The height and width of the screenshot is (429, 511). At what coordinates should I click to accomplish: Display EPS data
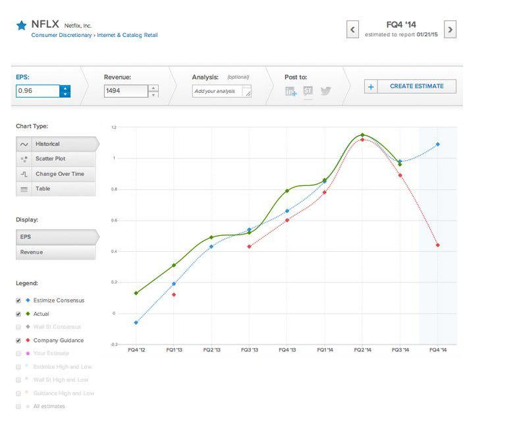click(x=57, y=237)
